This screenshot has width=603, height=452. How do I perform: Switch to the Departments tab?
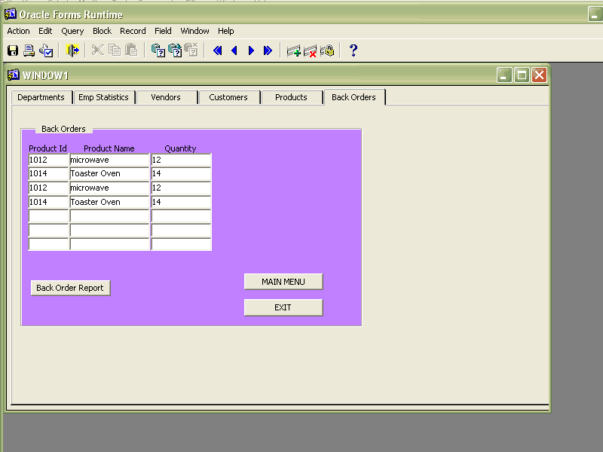41,97
